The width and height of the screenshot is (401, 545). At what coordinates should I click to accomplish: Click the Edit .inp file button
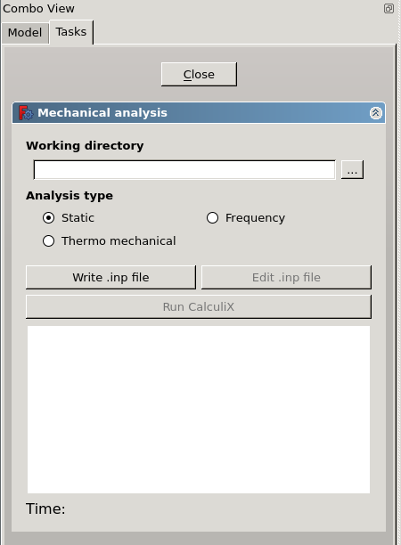[x=286, y=277]
